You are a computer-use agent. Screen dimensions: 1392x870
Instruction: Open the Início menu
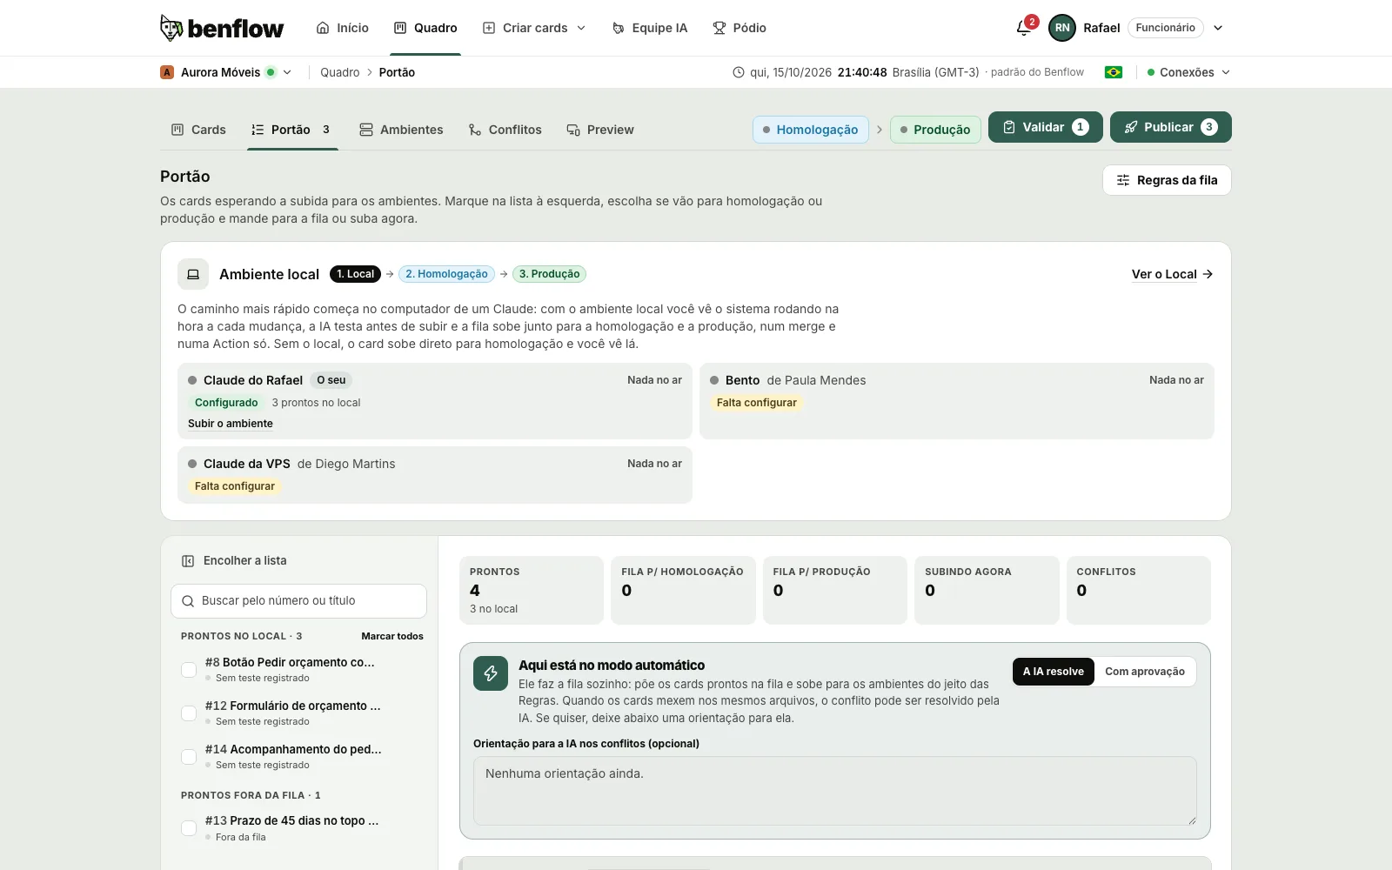click(343, 28)
